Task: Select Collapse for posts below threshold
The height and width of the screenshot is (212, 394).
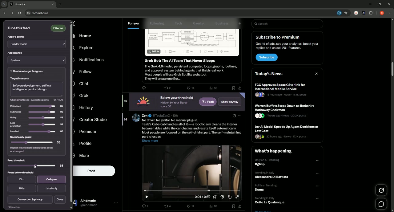Action: pos(51,179)
